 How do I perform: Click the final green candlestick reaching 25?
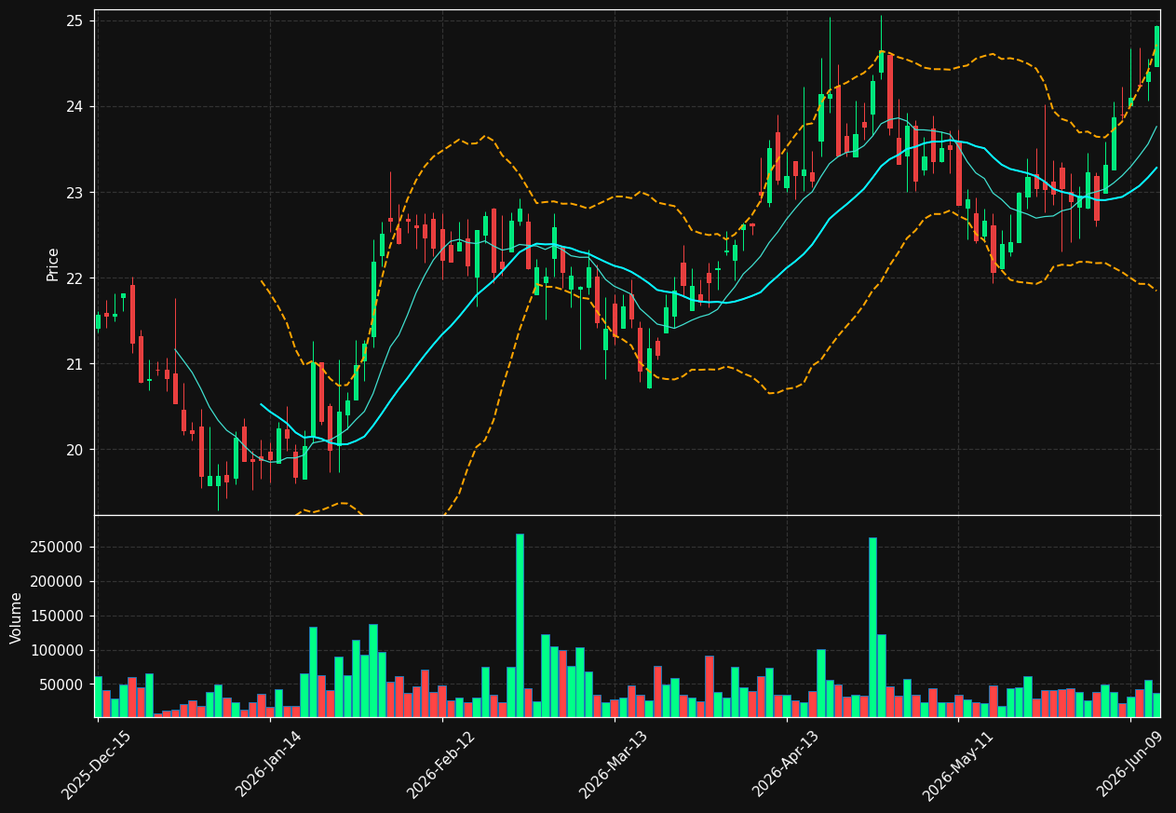tap(1156, 47)
